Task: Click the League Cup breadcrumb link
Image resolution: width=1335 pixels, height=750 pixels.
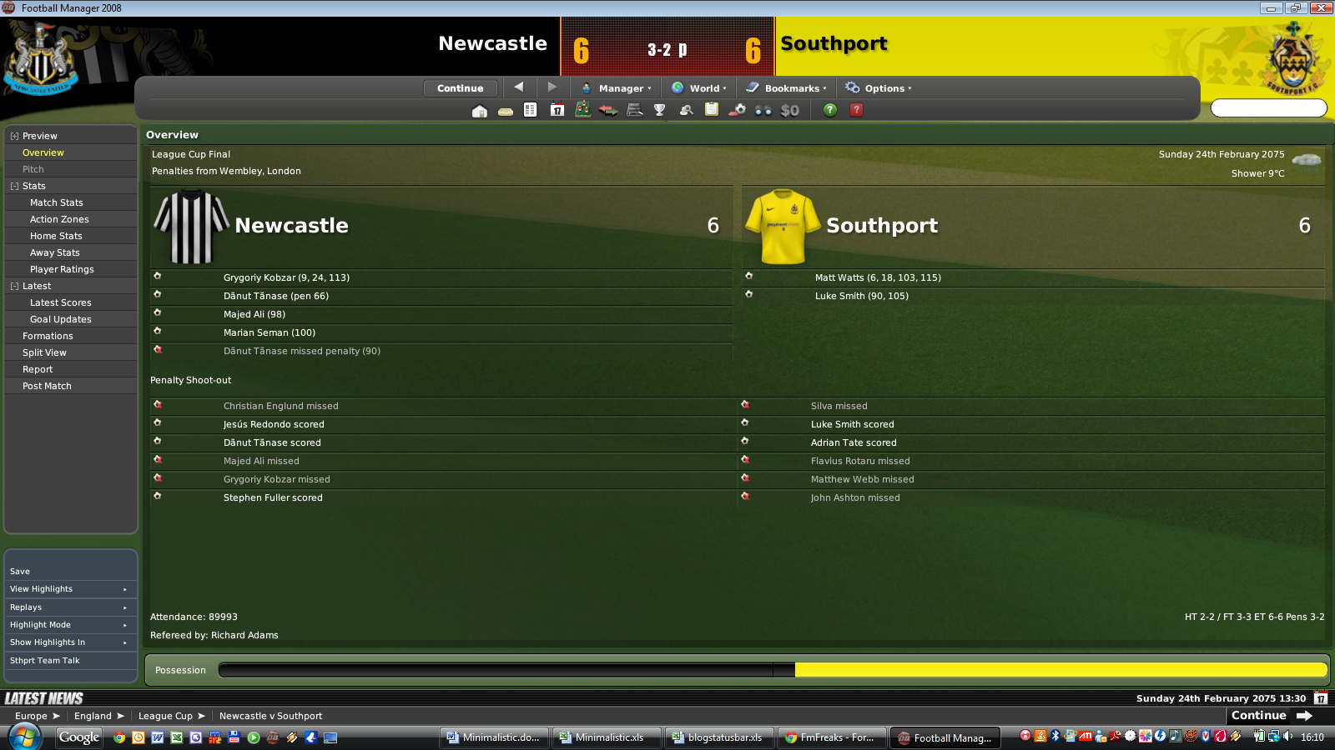Action: [x=165, y=716]
